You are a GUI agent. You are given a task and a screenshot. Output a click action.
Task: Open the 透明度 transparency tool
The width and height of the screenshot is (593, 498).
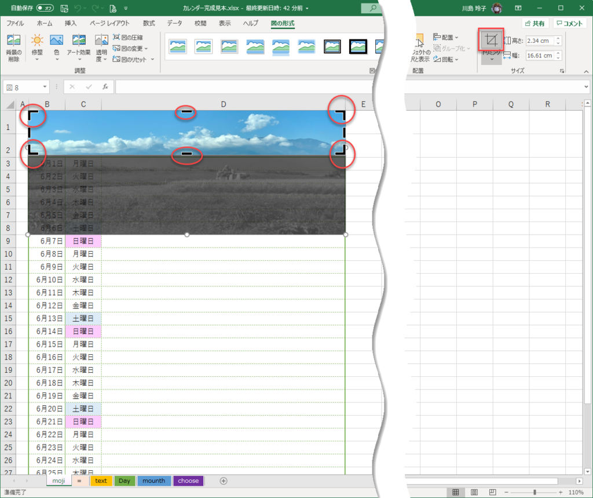[101, 48]
